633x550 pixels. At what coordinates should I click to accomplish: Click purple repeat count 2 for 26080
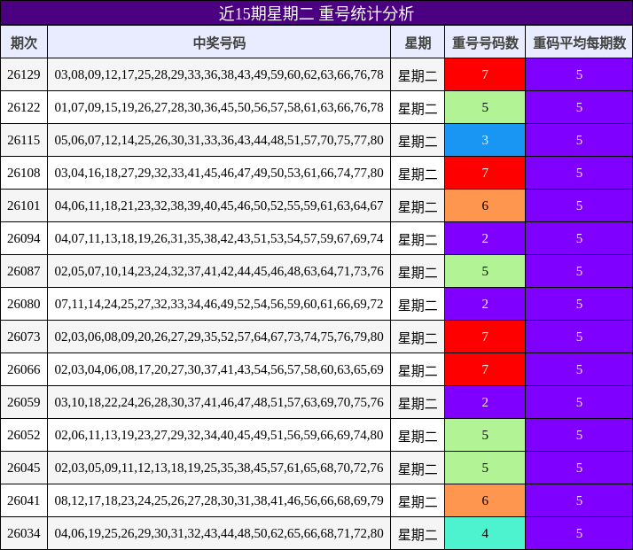pyautogui.click(x=485, y=304)
